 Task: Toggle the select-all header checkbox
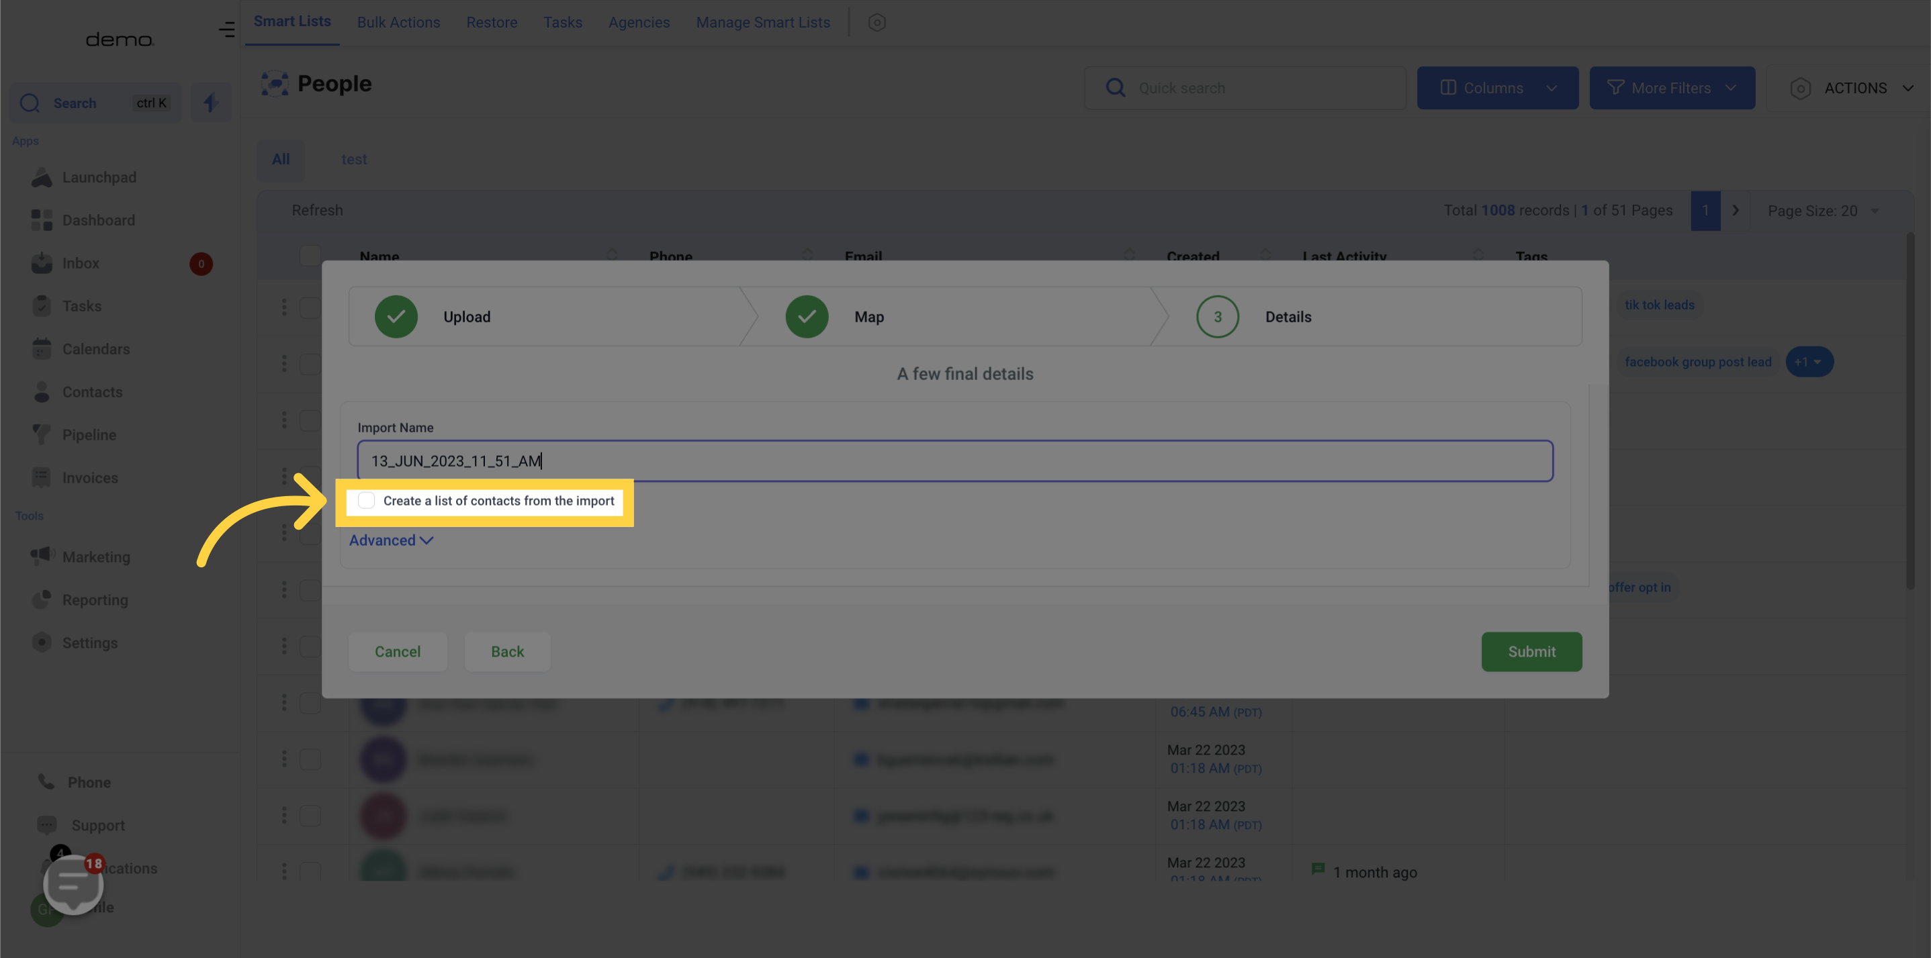310,255
